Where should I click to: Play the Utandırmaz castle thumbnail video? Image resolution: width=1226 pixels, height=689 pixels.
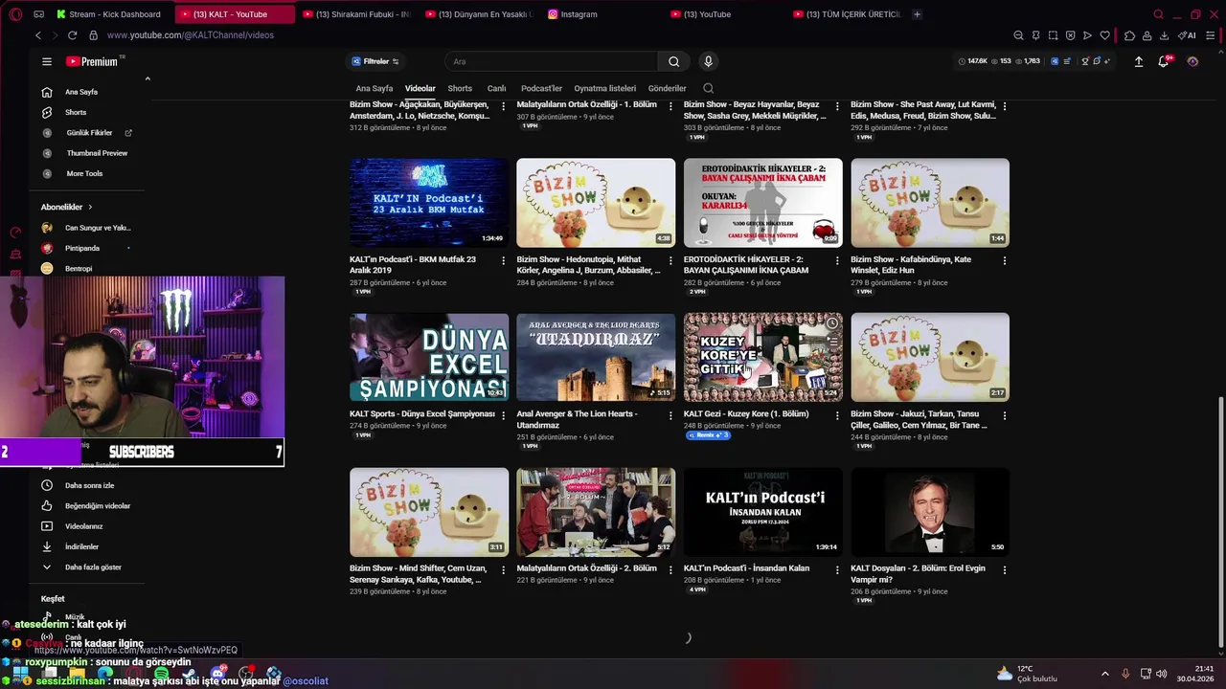(x=596, y=357)
